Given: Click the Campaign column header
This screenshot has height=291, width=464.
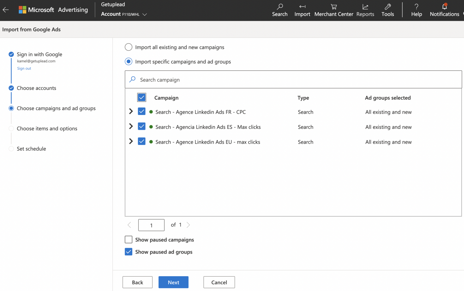Looking at the screenshot, I should tap(166, 98).
